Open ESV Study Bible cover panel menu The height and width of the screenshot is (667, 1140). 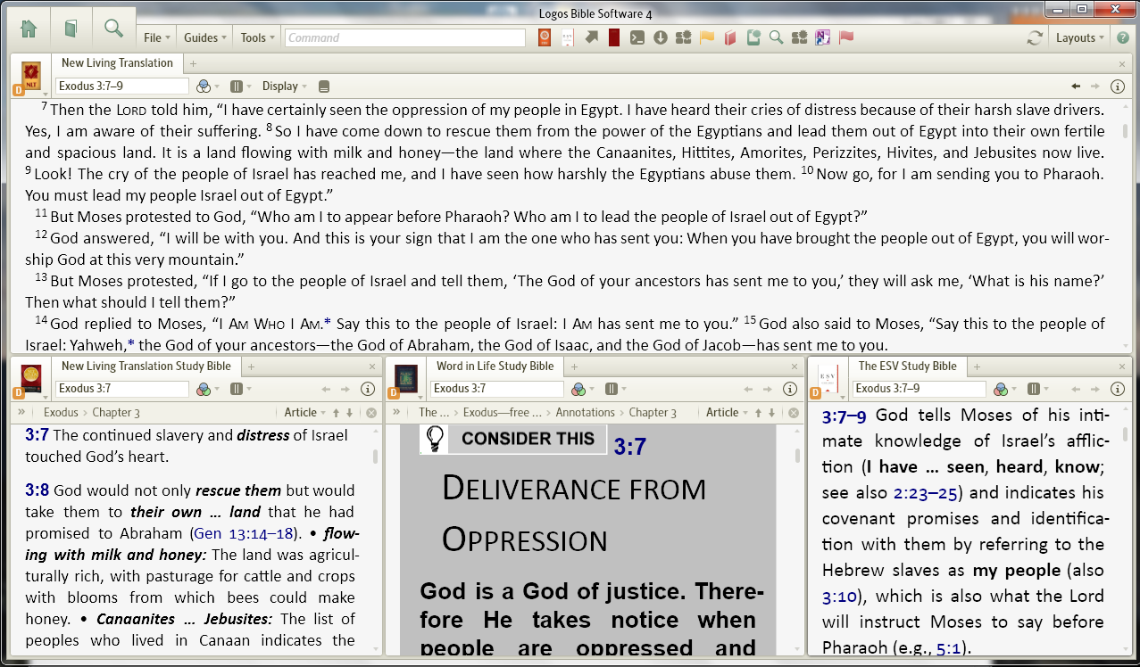(x=828, y=378)
